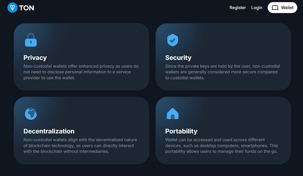Click the laptop icon in Wallet button
Image resolution: width=303 pixels, height=176 pixels.
275,8
